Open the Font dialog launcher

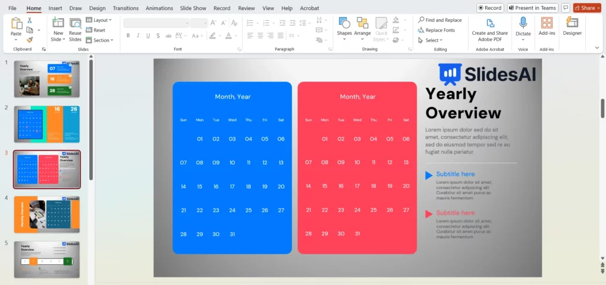click(239, 50)
